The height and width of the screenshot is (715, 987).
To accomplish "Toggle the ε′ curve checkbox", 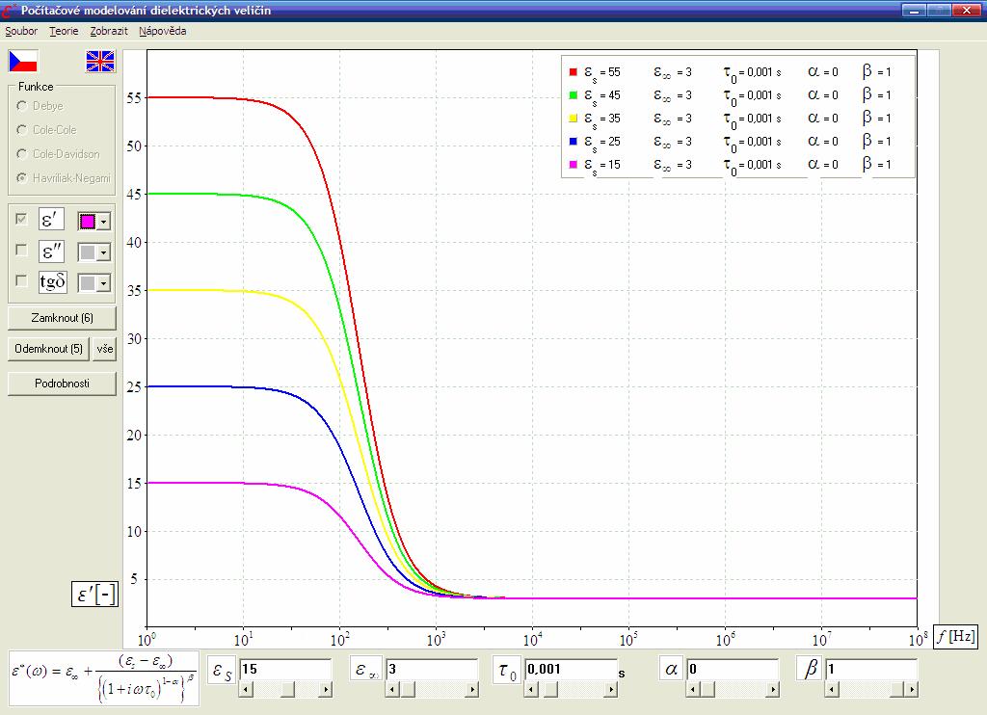I will (x=21, y=219).
